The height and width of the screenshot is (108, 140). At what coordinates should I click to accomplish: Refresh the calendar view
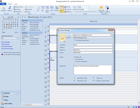[10, 9]
